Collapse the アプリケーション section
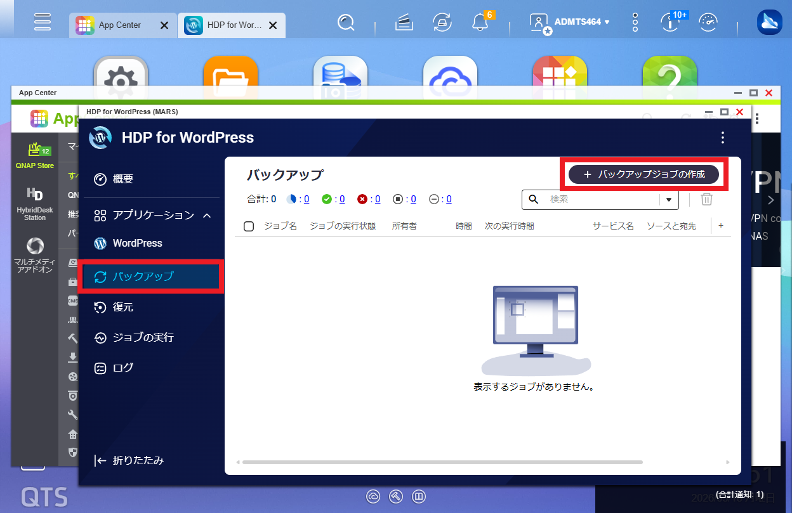The width and height of the screenshot is (792, 513). point(206,216)
